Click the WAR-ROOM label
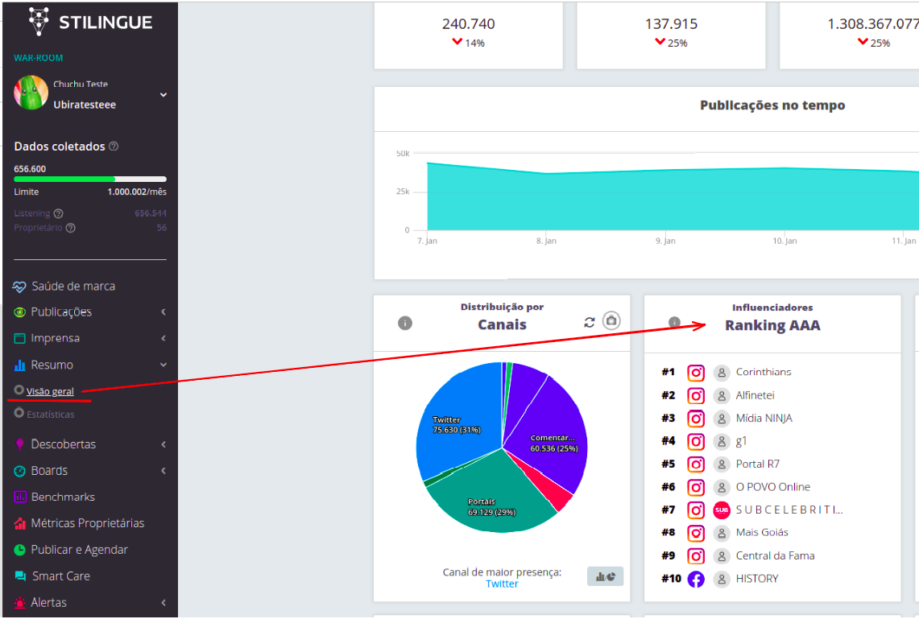Screen dimensions: 919x619 pyautogui.click(x=38, y=58)
